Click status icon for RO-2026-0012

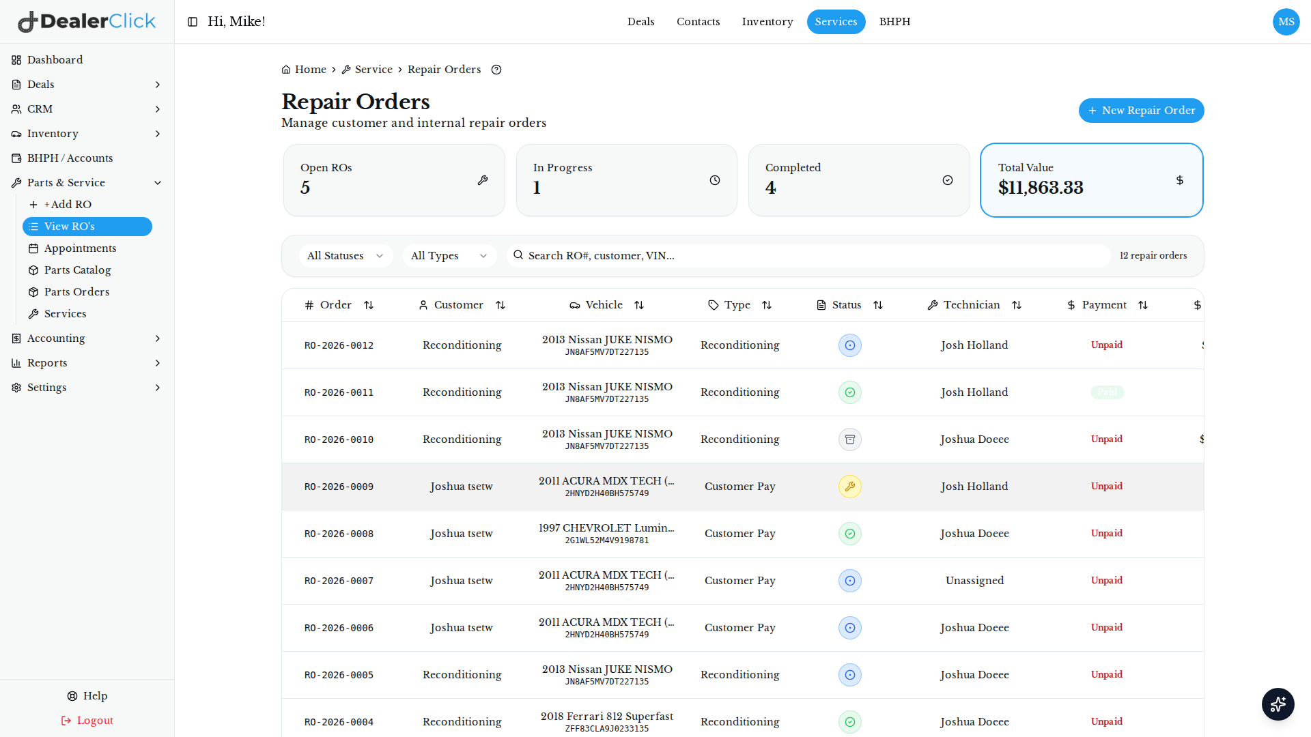coord(850,345)
